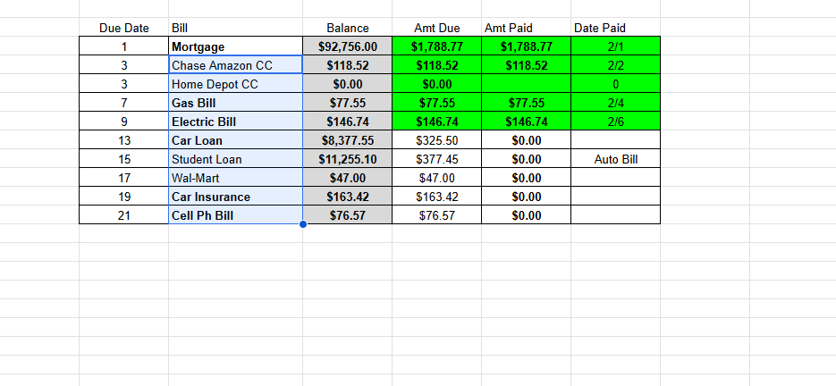Select the Wal-Mart cell

pos(236,178)
